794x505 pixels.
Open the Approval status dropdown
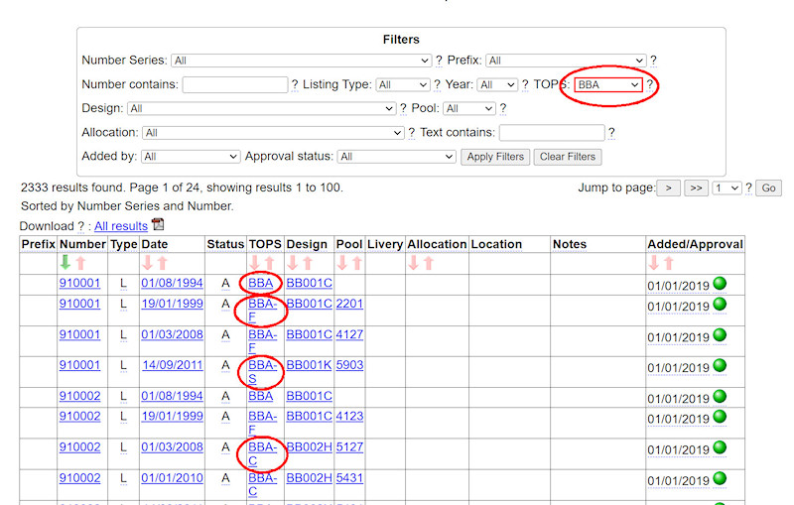(395, 157)
